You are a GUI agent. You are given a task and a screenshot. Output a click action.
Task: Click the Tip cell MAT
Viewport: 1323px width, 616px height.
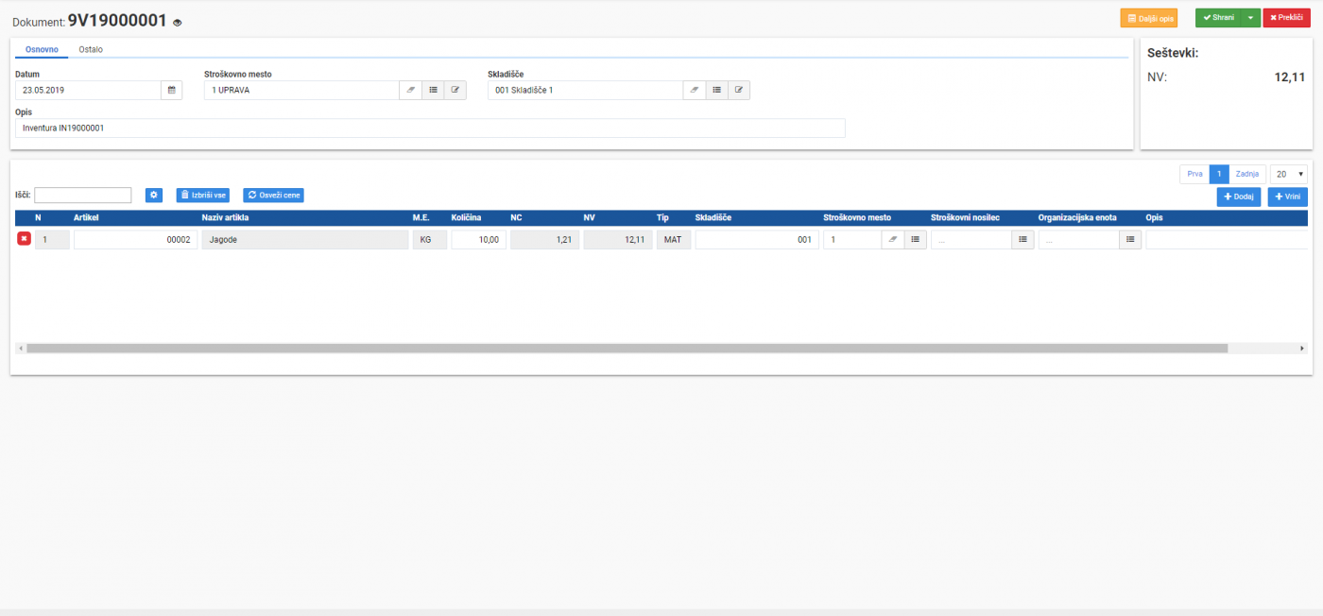click(x=674, y=240)
